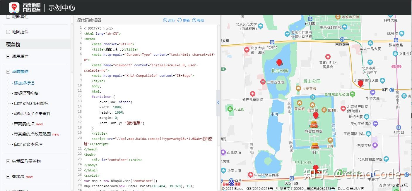Click the 运行 run button

pyautogui.click(x=169, y=20)
